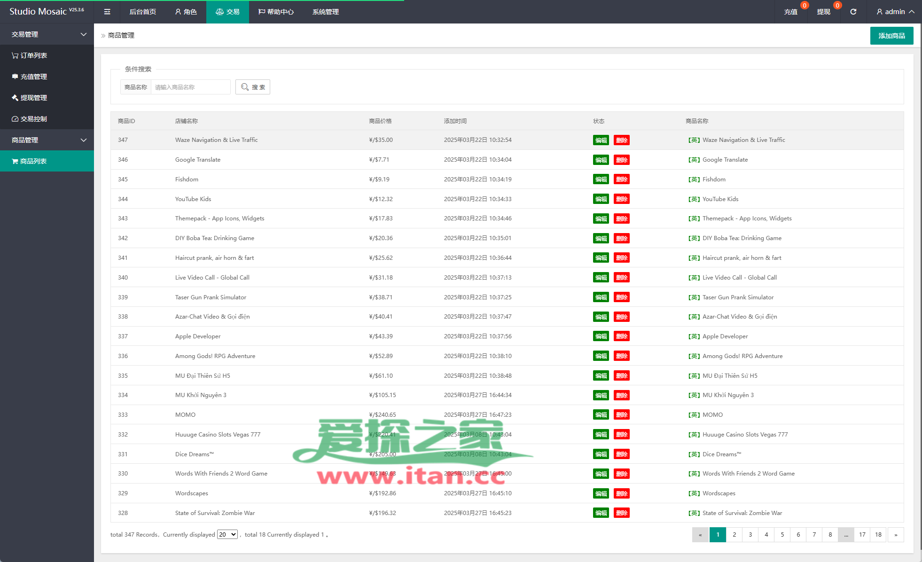The image size is (922, 562).
Task: Click the previous page « arrow
Action: point(700,535)
